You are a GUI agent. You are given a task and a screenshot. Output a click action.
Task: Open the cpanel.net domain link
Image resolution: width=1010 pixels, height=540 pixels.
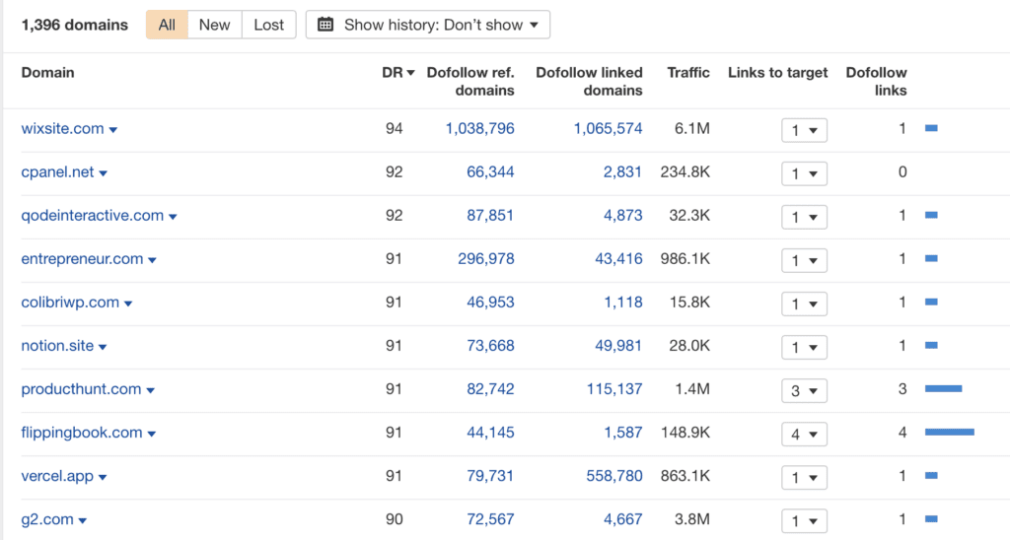tap(57, 171)
